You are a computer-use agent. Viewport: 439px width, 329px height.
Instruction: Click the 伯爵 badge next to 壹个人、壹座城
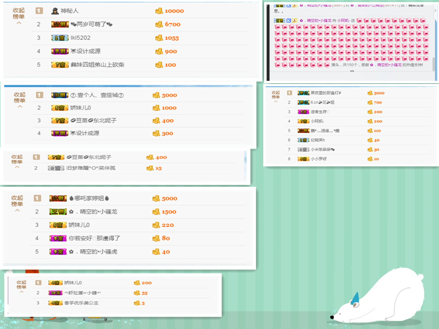[60, 95]
